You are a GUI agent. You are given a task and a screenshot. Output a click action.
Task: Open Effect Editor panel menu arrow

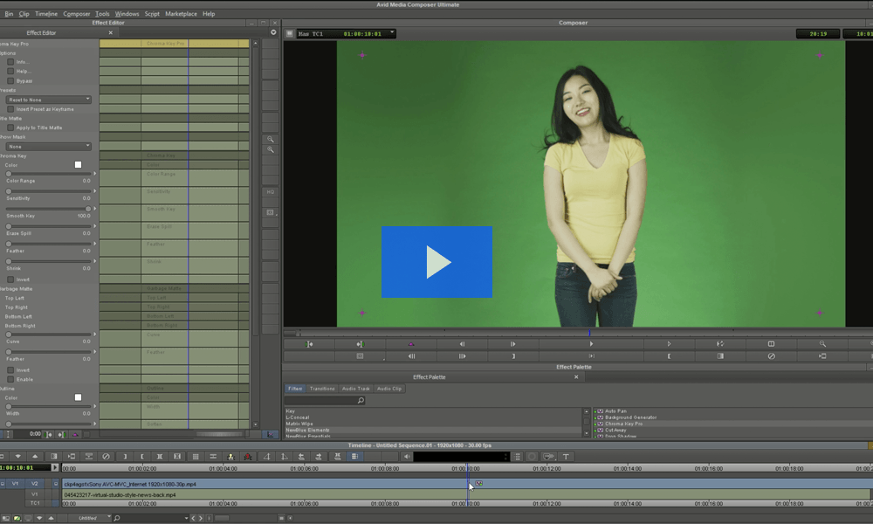(273, 32)
